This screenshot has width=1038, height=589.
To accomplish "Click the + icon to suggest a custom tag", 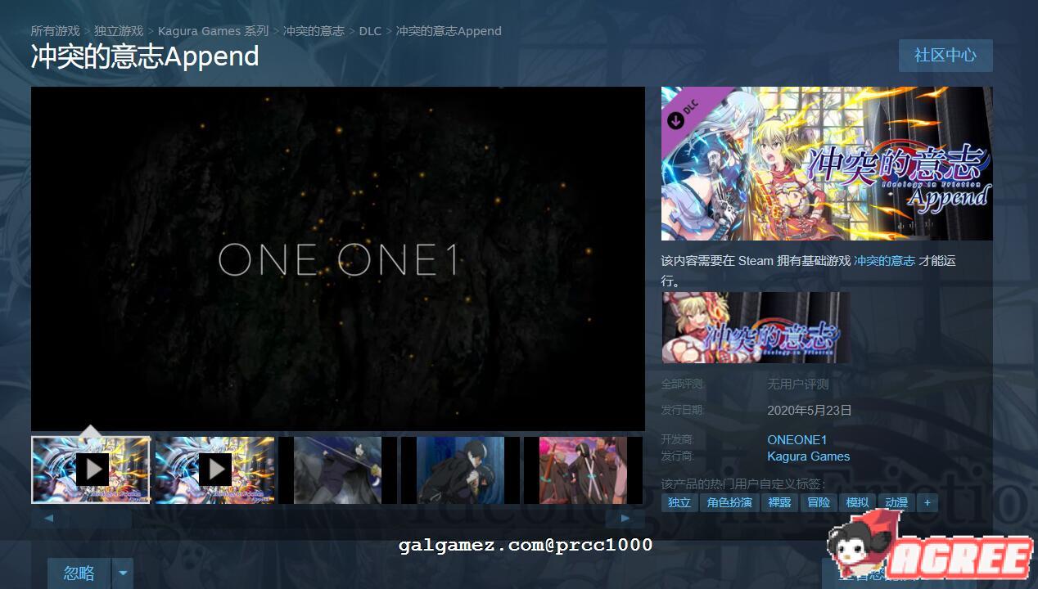I will (927, 502).
